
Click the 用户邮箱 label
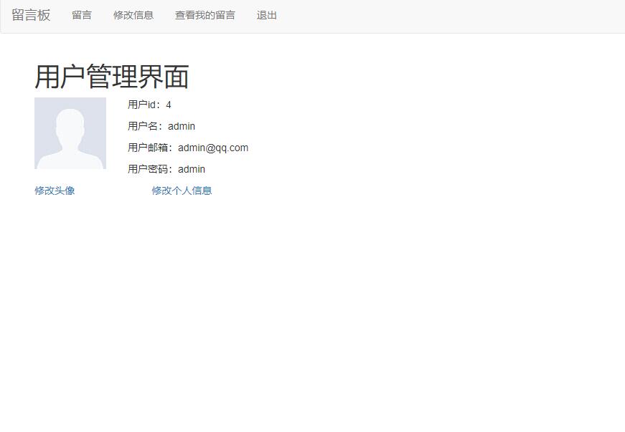pyautogui.click(x=147, y=148)
